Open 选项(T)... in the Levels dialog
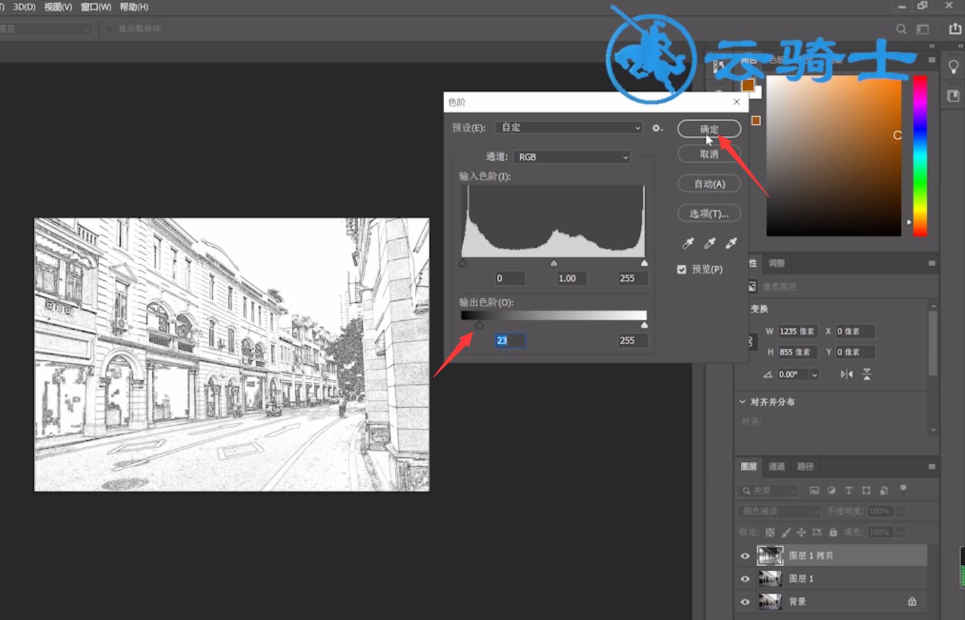Screen dimensions: 965x620 pos(709,213)
